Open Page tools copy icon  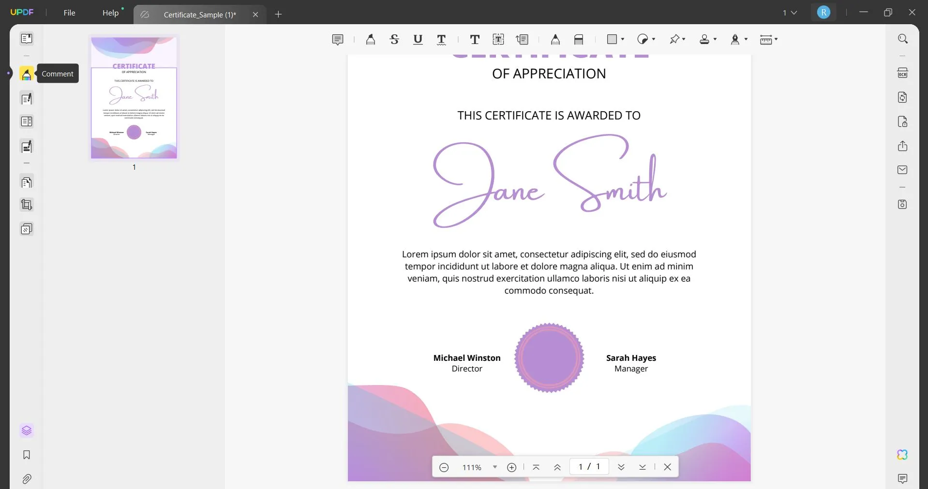(x=27, y=182)
